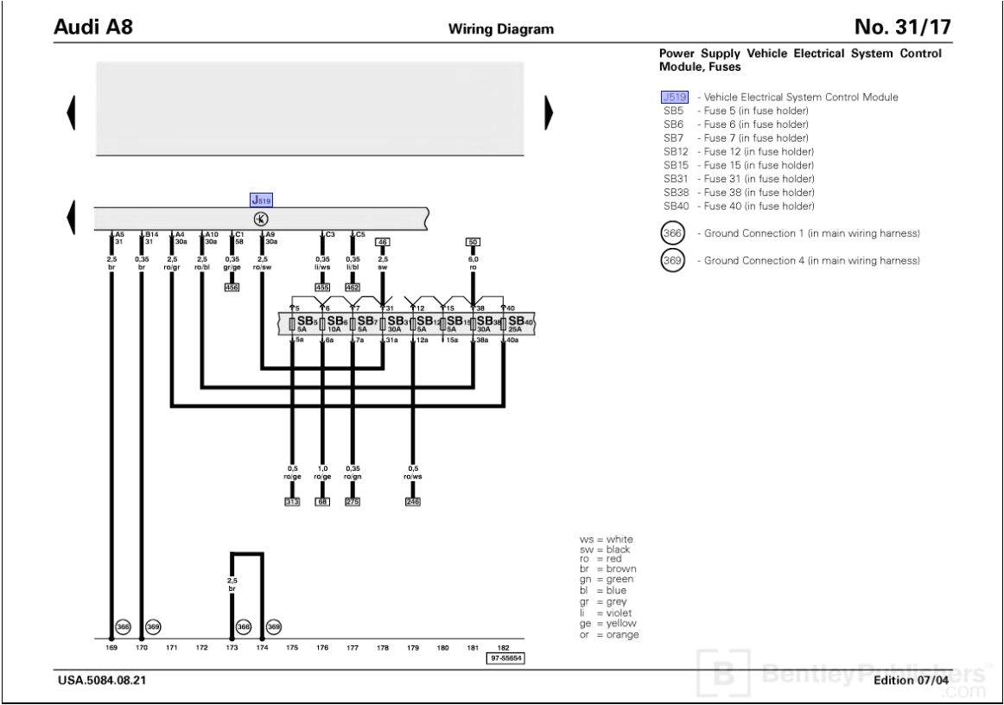Screen dimensions: 1004x705
Task: Click the 97-55654 part number box
Action: click(505, 657)
